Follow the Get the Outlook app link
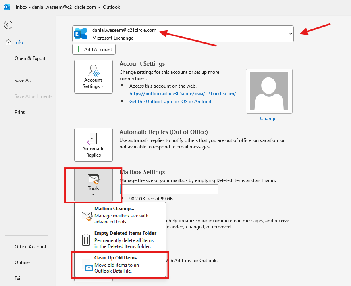Viewport: 351px width, 286px height. click(x=171, y=102)
